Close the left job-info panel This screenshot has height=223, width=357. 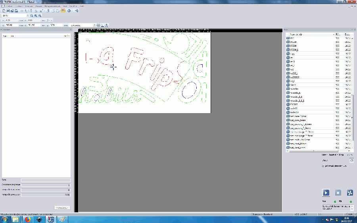[x=71, y=30]
